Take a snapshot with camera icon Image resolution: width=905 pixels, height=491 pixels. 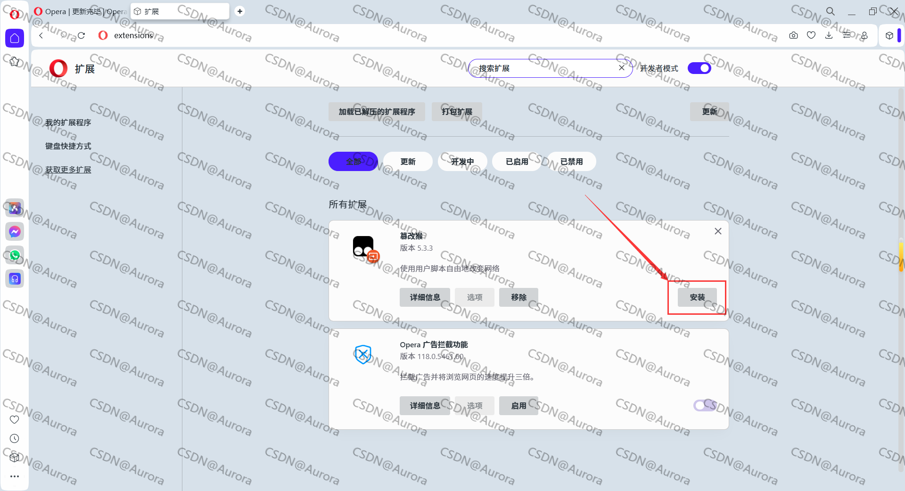794,35
